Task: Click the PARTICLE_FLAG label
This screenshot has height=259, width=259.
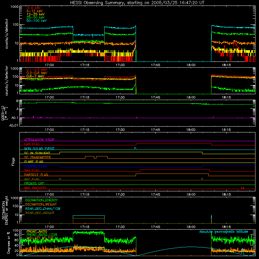Action: [x=36, y=175]
